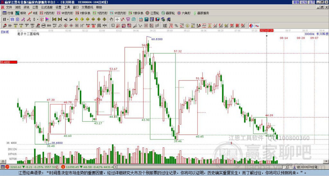
Task: Open the 9T四方形 tool
Action: point(118,13)
